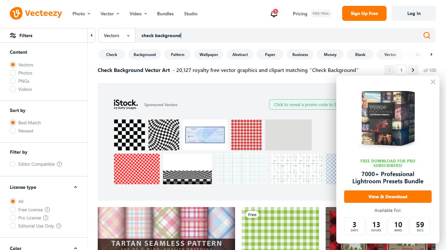Filter by the Paper tag chip
The image size is (446, 250).
coord(270,54)
